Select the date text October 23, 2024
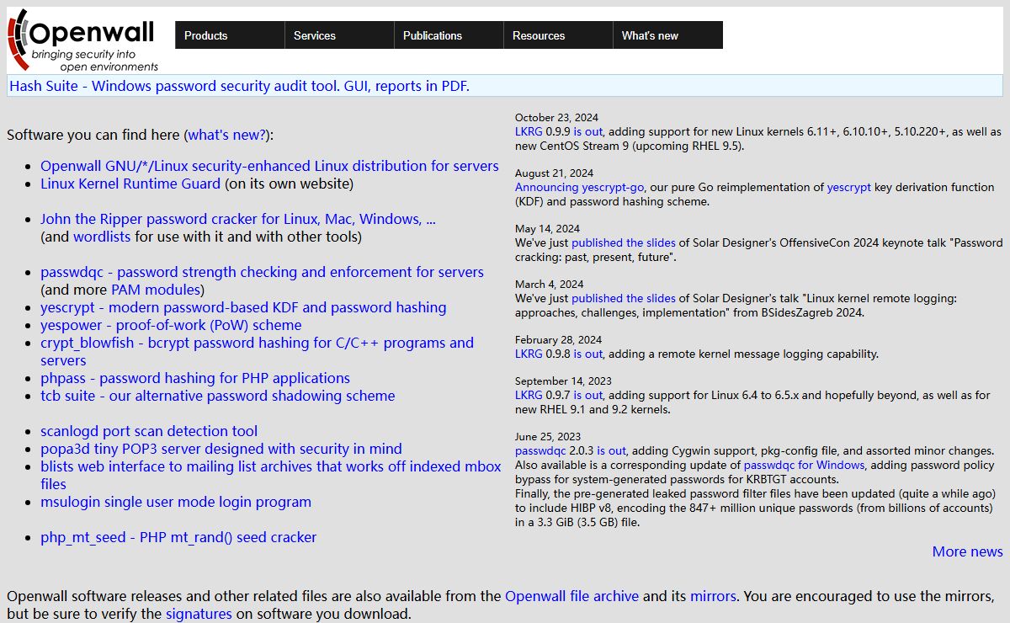1010x623 pixels. (556, 118)
